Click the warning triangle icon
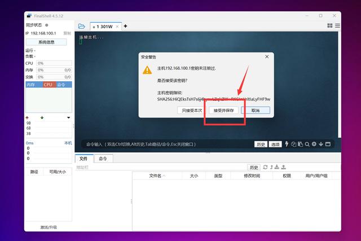The width and height of the screenshot is (361, 241). [x=147, y=70]
